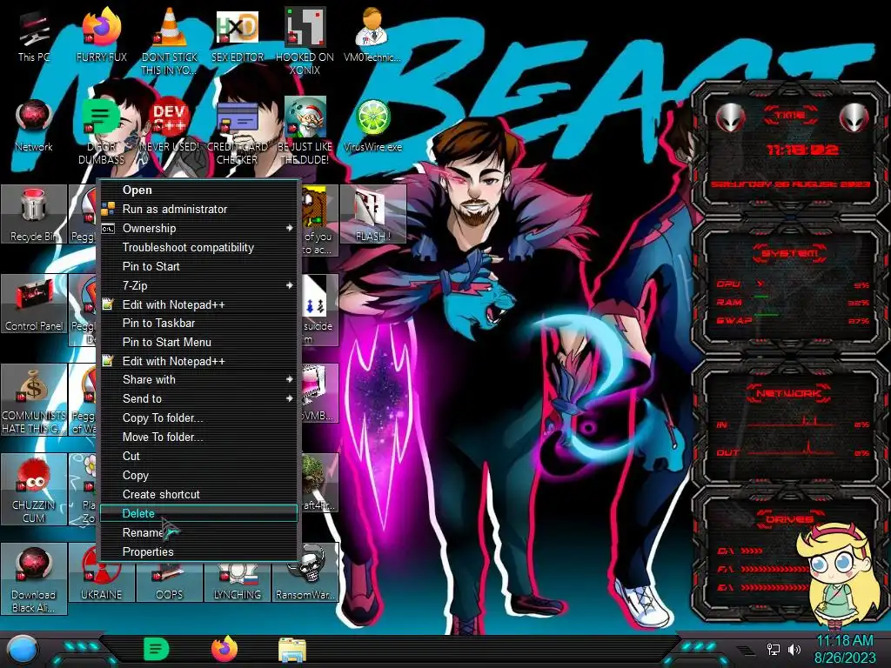Screen dimensions: 891x668
Task: Click the Start orb on the taskbar
Action: [22, 650]
